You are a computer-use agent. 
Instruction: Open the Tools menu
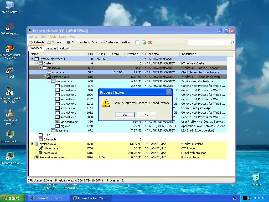53,37
